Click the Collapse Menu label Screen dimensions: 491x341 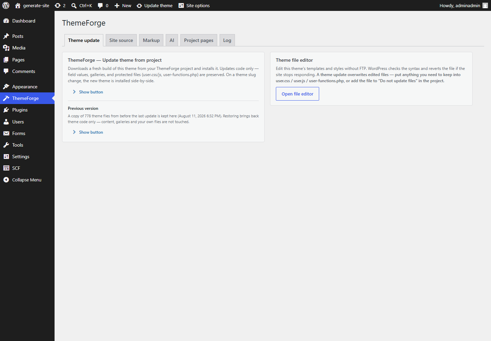point(27,180)
